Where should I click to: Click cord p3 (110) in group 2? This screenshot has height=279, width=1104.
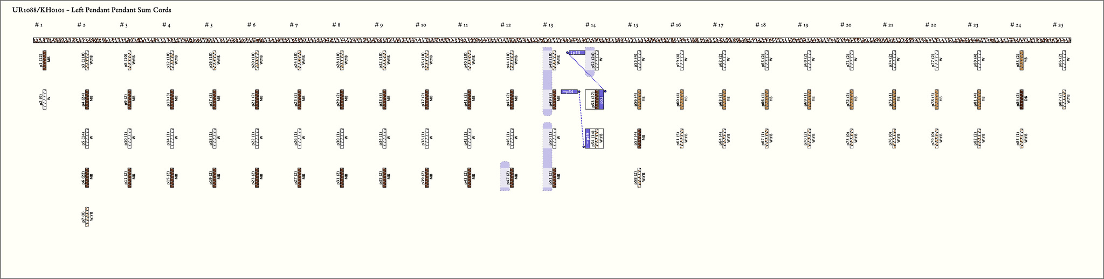(x=87, y=60)
